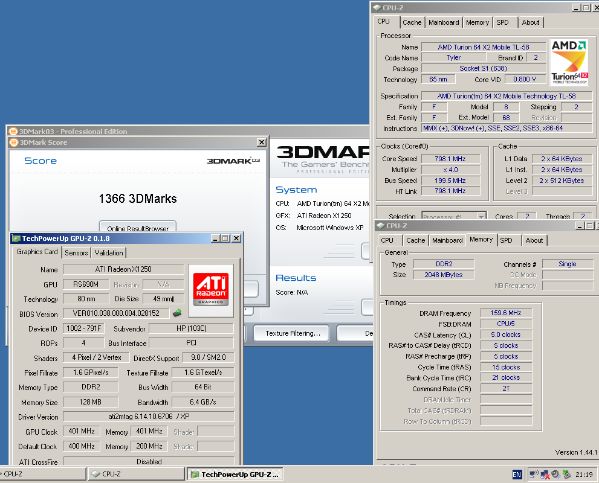Click GPU Clock value 401 MHz
Viewport: 599px width, 483px height.
pos(82,431)
